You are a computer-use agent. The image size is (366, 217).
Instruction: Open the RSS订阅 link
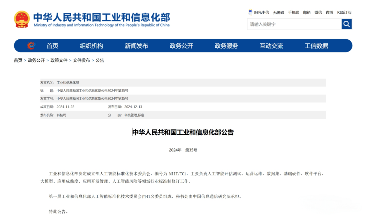[x=344, y=13]
